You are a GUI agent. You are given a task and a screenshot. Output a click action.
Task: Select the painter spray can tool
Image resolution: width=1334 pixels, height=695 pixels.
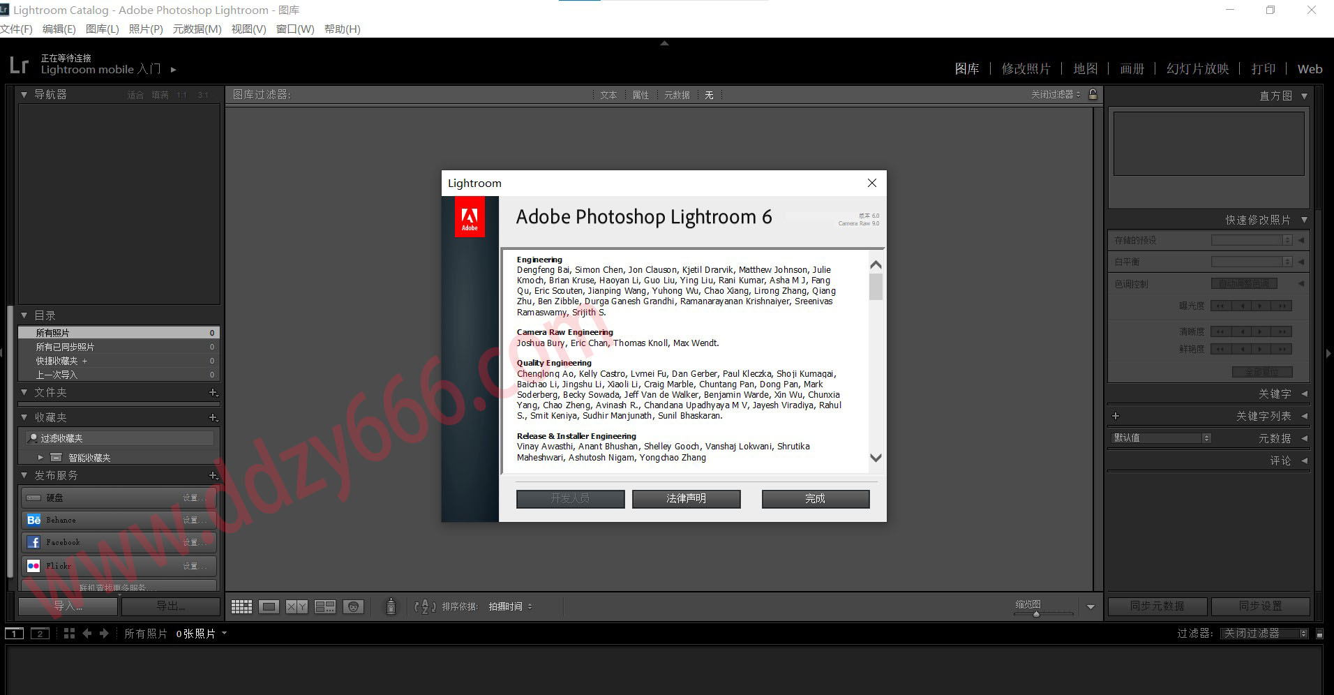point(391,606)
